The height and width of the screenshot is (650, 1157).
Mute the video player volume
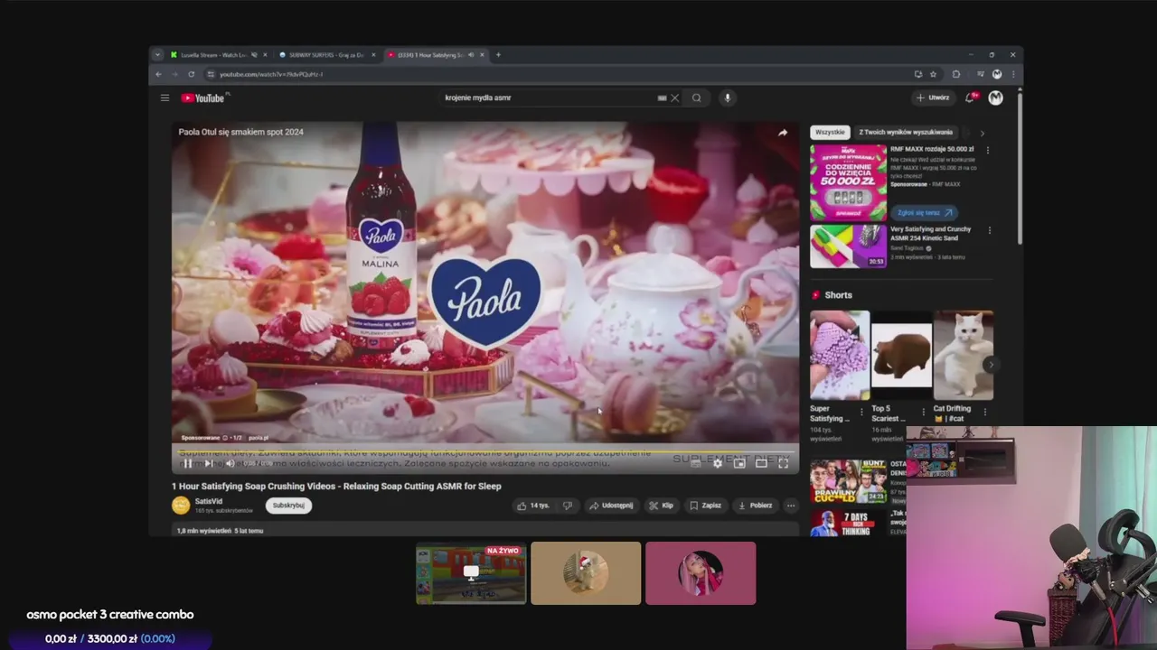[230, 463]
